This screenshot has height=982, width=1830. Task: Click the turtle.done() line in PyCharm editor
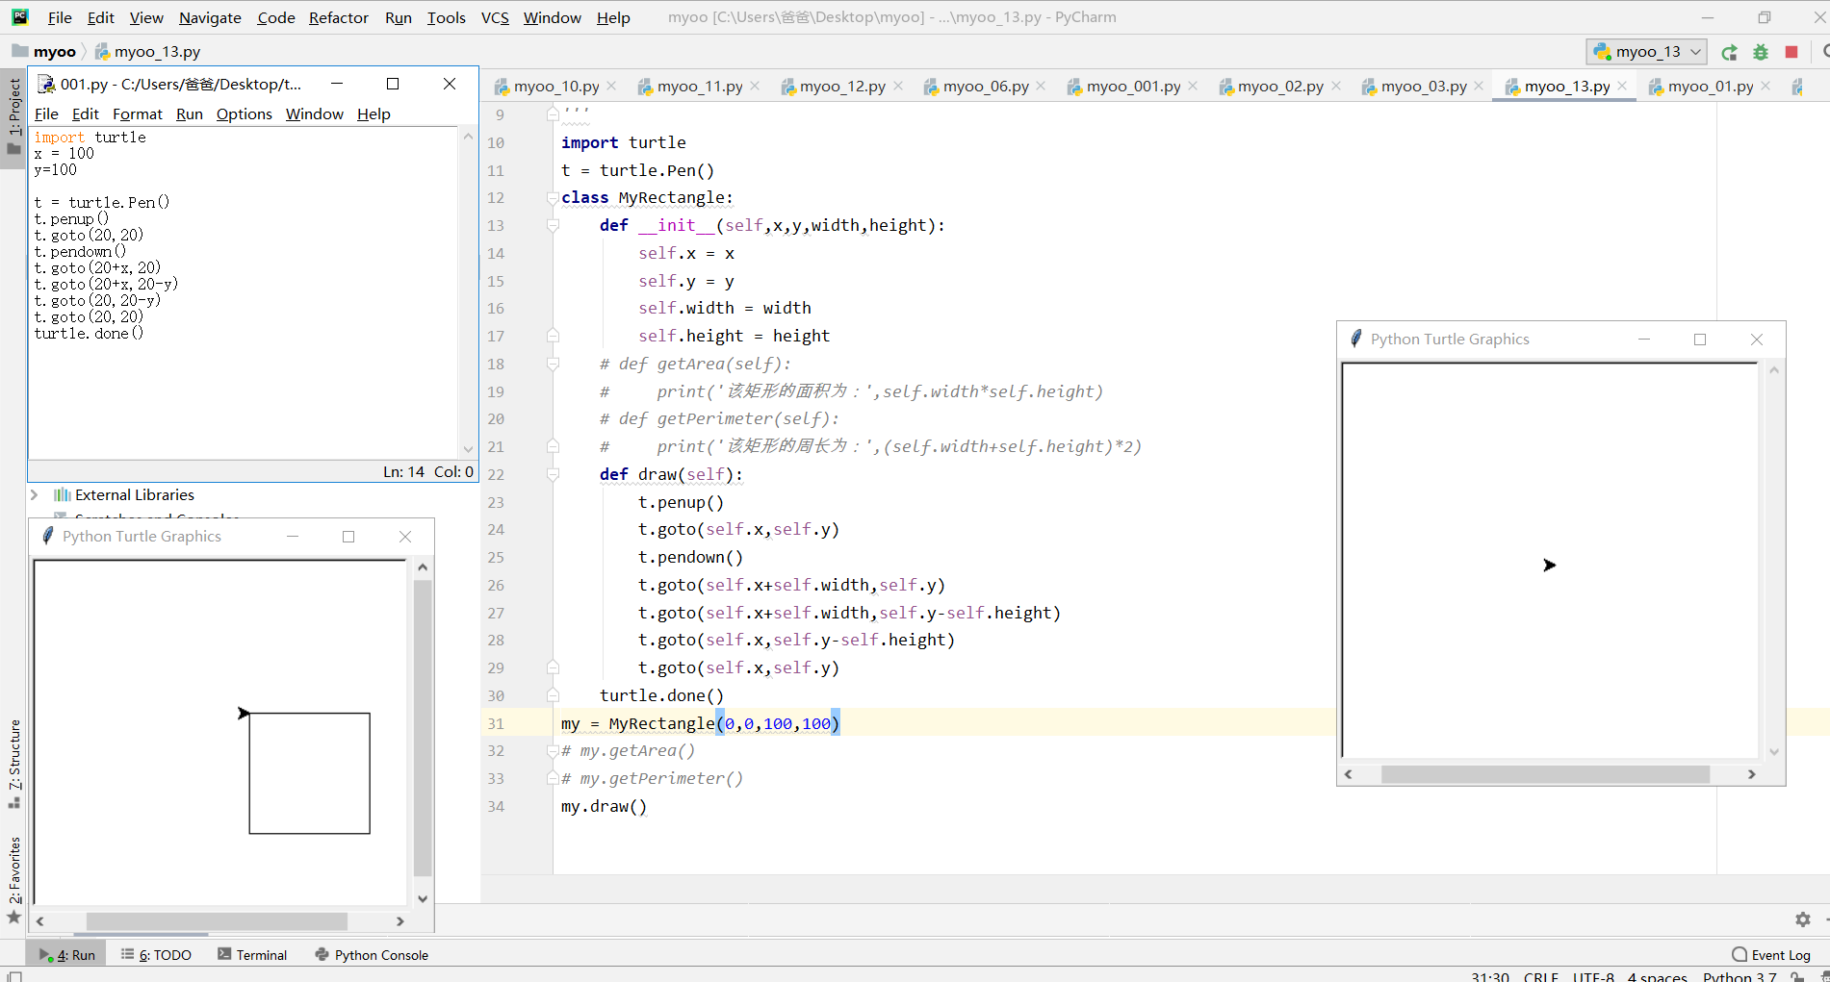tap(661, 695)
